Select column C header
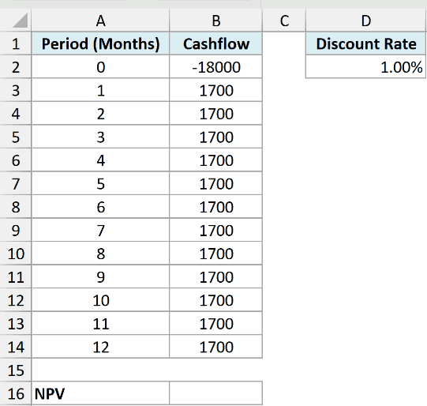The image size is (427, 406). pos(284,21)
